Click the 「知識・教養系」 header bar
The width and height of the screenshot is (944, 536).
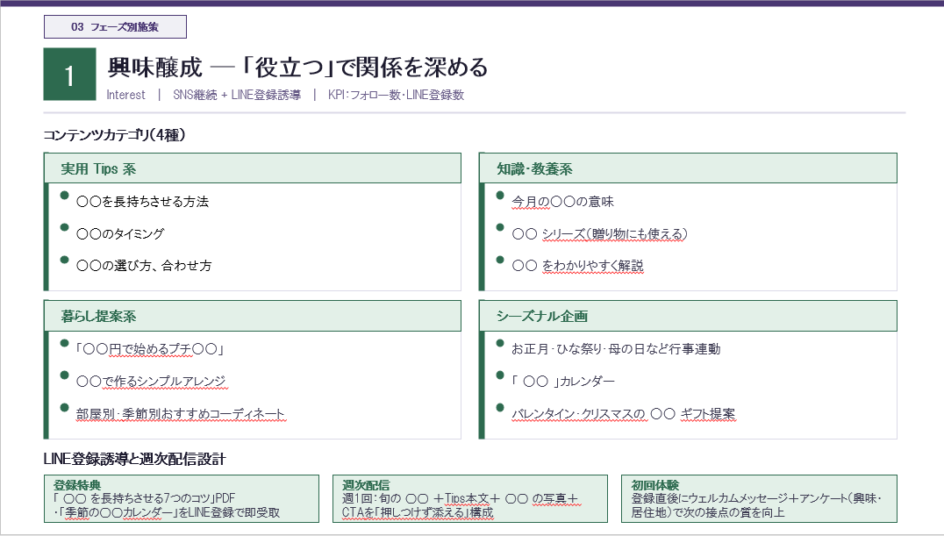pyautogui.click(x=688, y=168)
